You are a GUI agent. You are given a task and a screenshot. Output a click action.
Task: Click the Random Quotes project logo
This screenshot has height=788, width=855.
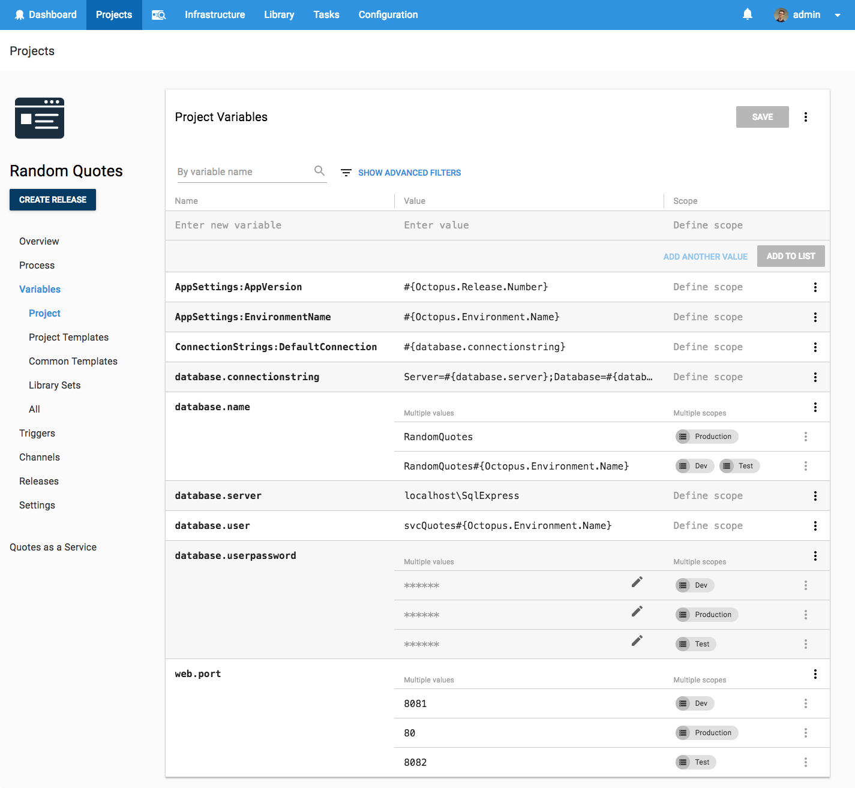40,118
